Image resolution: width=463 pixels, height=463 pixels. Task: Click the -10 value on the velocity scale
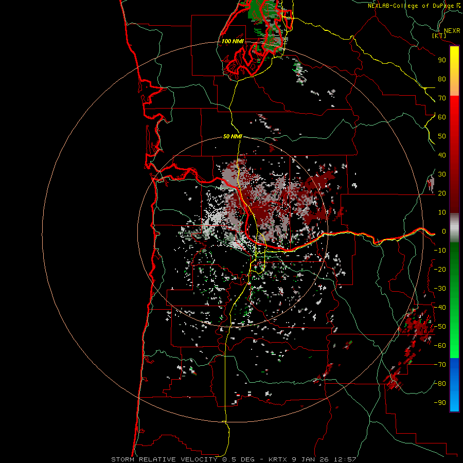tap(440, 251)
